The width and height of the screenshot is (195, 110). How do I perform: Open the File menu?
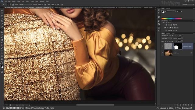(x=5, y=1)
